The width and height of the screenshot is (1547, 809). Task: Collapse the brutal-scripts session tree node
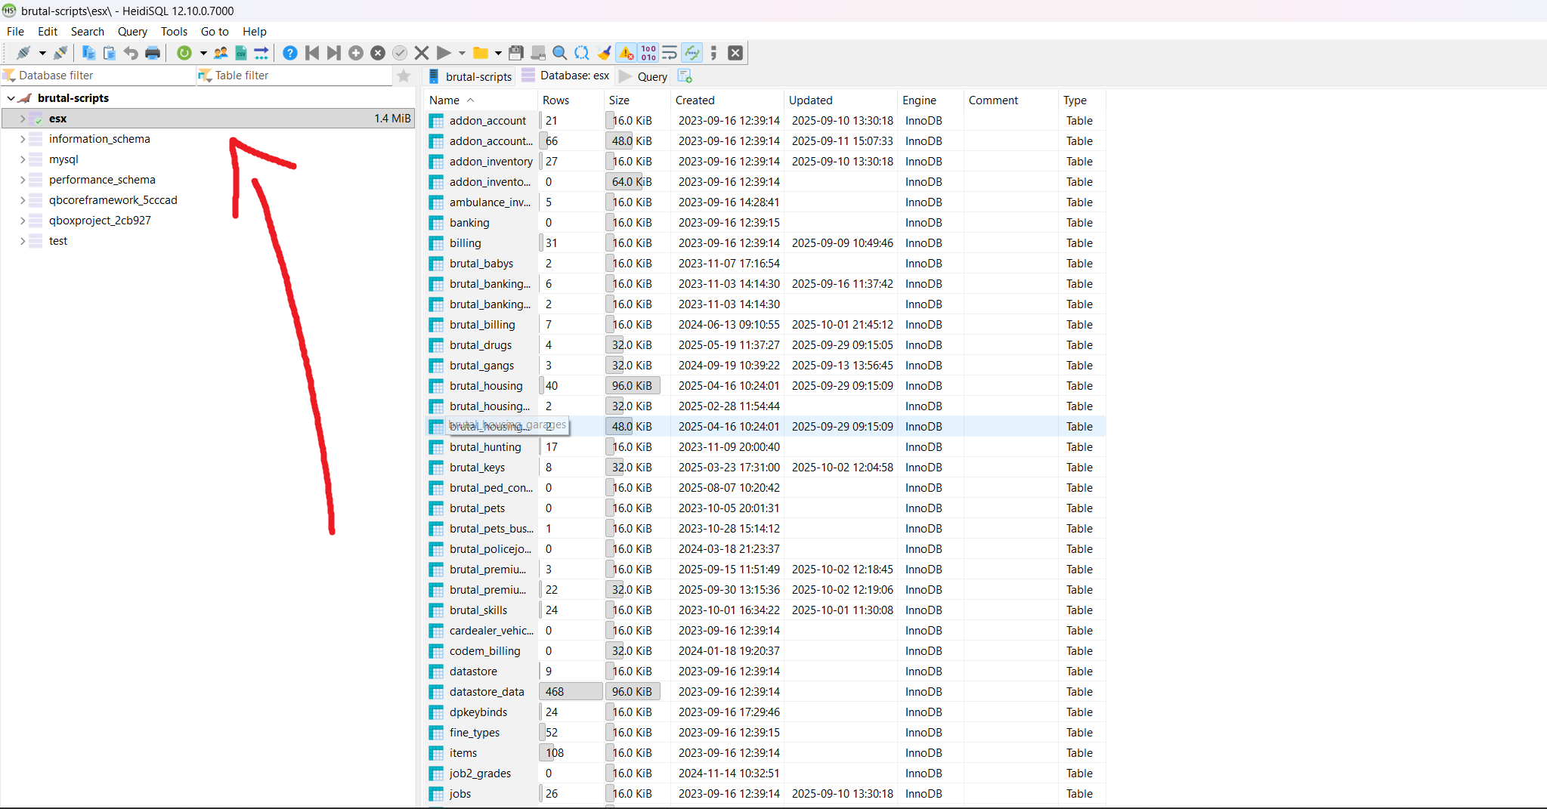point(11,98)
